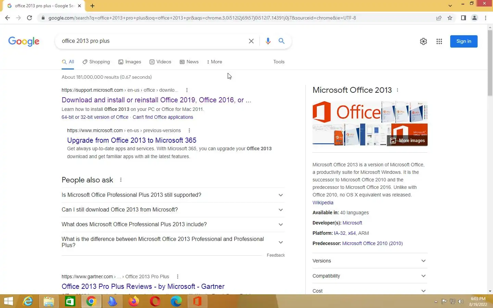This screenshot has height=308, width=493.
Task: Start voice search with the microphone icon
Action: click(268, 41)
